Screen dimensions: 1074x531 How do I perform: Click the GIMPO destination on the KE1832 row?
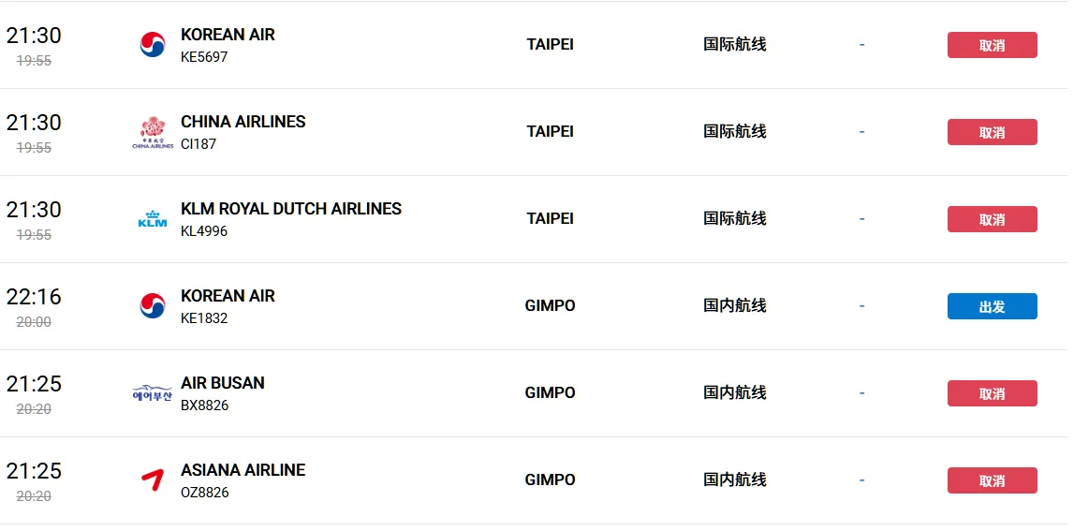pos(550,305)
